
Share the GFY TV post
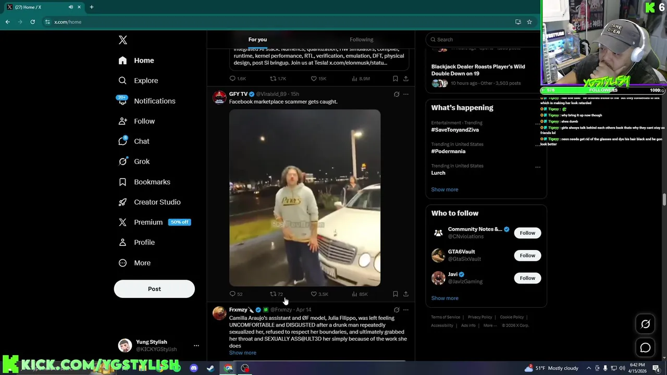[406, 294]
